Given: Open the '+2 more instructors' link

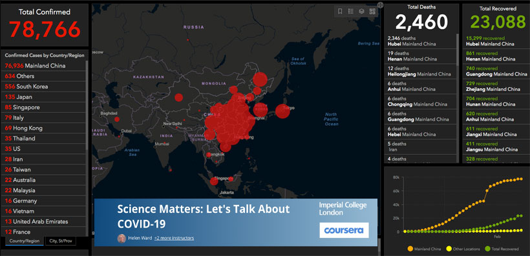Looking at the screenshot, I should tap(174, 238).
